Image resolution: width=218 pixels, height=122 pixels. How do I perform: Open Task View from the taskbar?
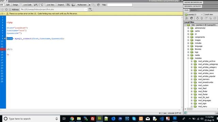[x=64, y=119]
